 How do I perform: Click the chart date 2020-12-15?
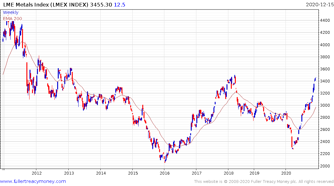click(320, 5)
